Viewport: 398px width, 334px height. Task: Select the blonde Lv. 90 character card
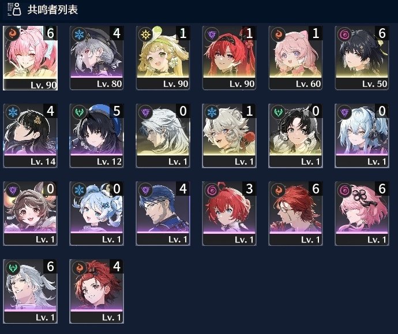point(163,58)
